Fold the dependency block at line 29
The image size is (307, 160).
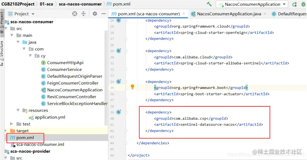coord(126,51)
